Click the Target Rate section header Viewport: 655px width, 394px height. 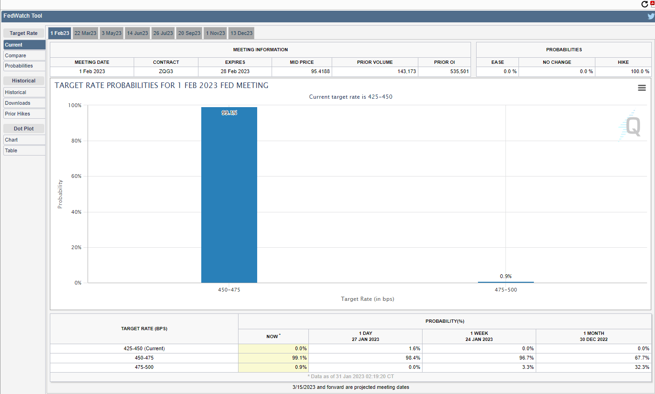click(24, 33)
